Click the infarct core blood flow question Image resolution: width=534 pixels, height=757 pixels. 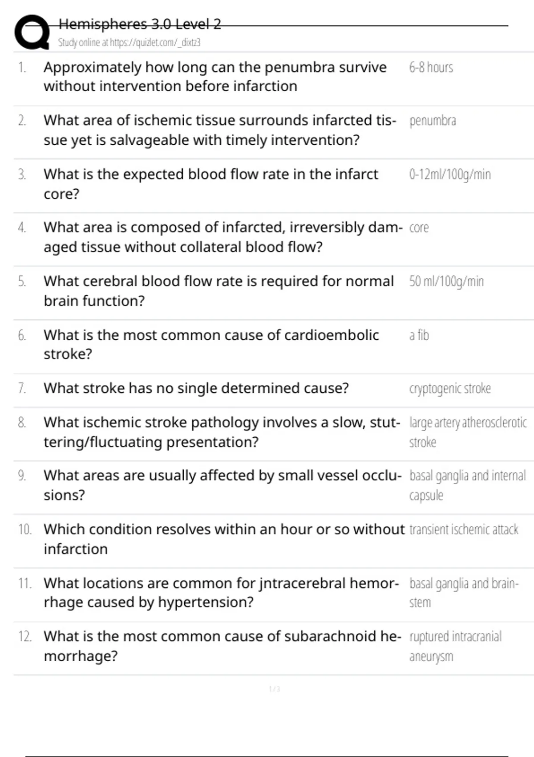210,183
